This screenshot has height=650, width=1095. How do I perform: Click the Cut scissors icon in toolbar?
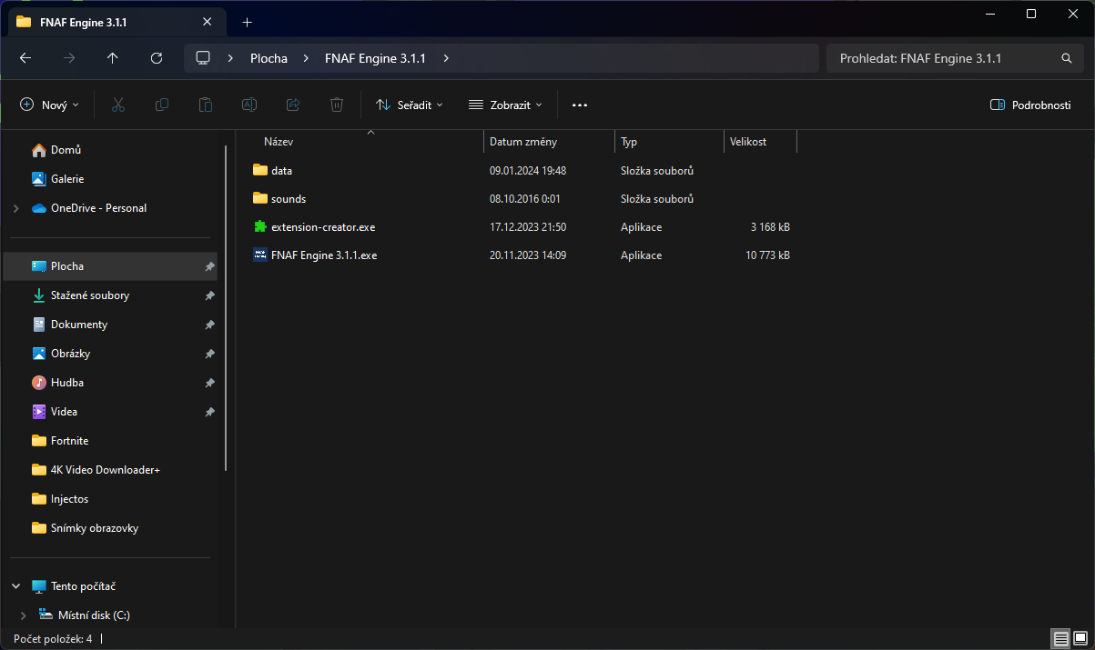point(117,105)
